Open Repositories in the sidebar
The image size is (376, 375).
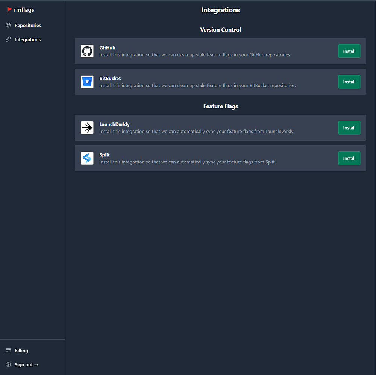coord(28,26)
